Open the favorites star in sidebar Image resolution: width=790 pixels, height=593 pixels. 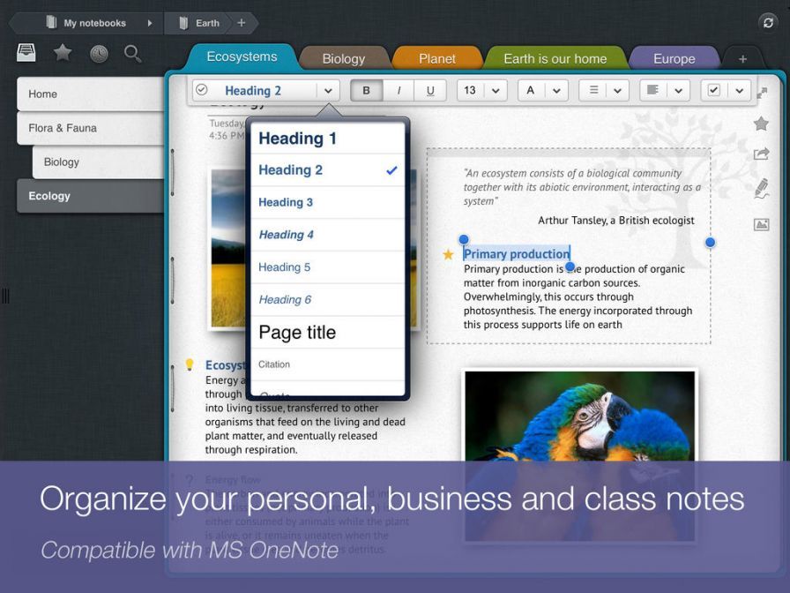point(63,53)
